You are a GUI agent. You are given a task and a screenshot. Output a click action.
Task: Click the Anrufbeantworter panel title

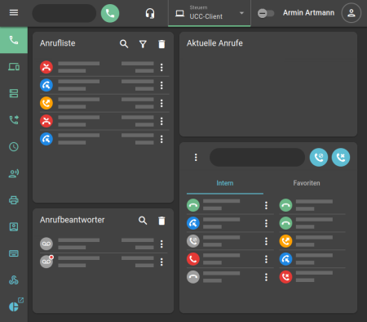[x=73, y=220]
